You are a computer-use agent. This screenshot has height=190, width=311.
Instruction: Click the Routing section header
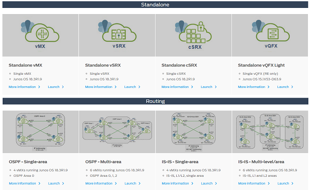click(155, 101)
